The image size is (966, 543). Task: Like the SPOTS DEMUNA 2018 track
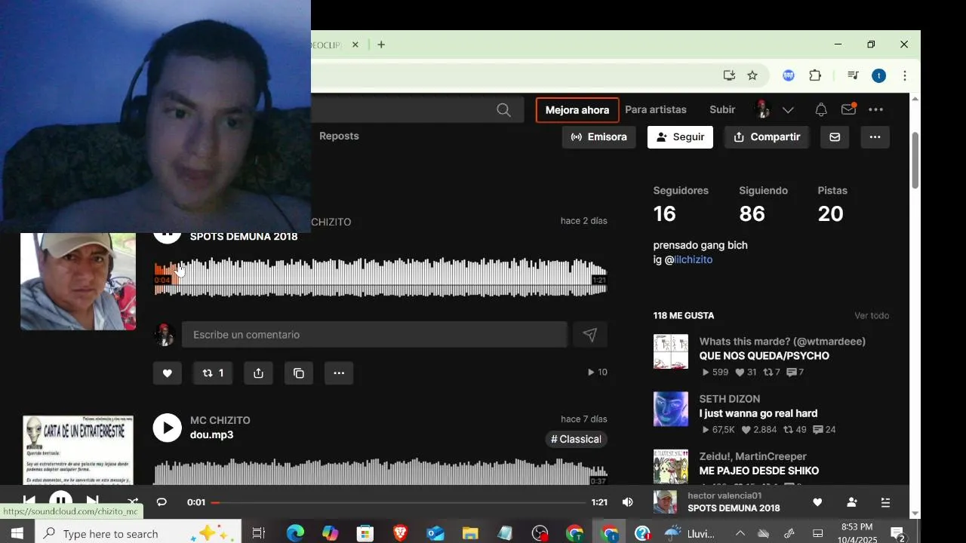tap(168, 373)
